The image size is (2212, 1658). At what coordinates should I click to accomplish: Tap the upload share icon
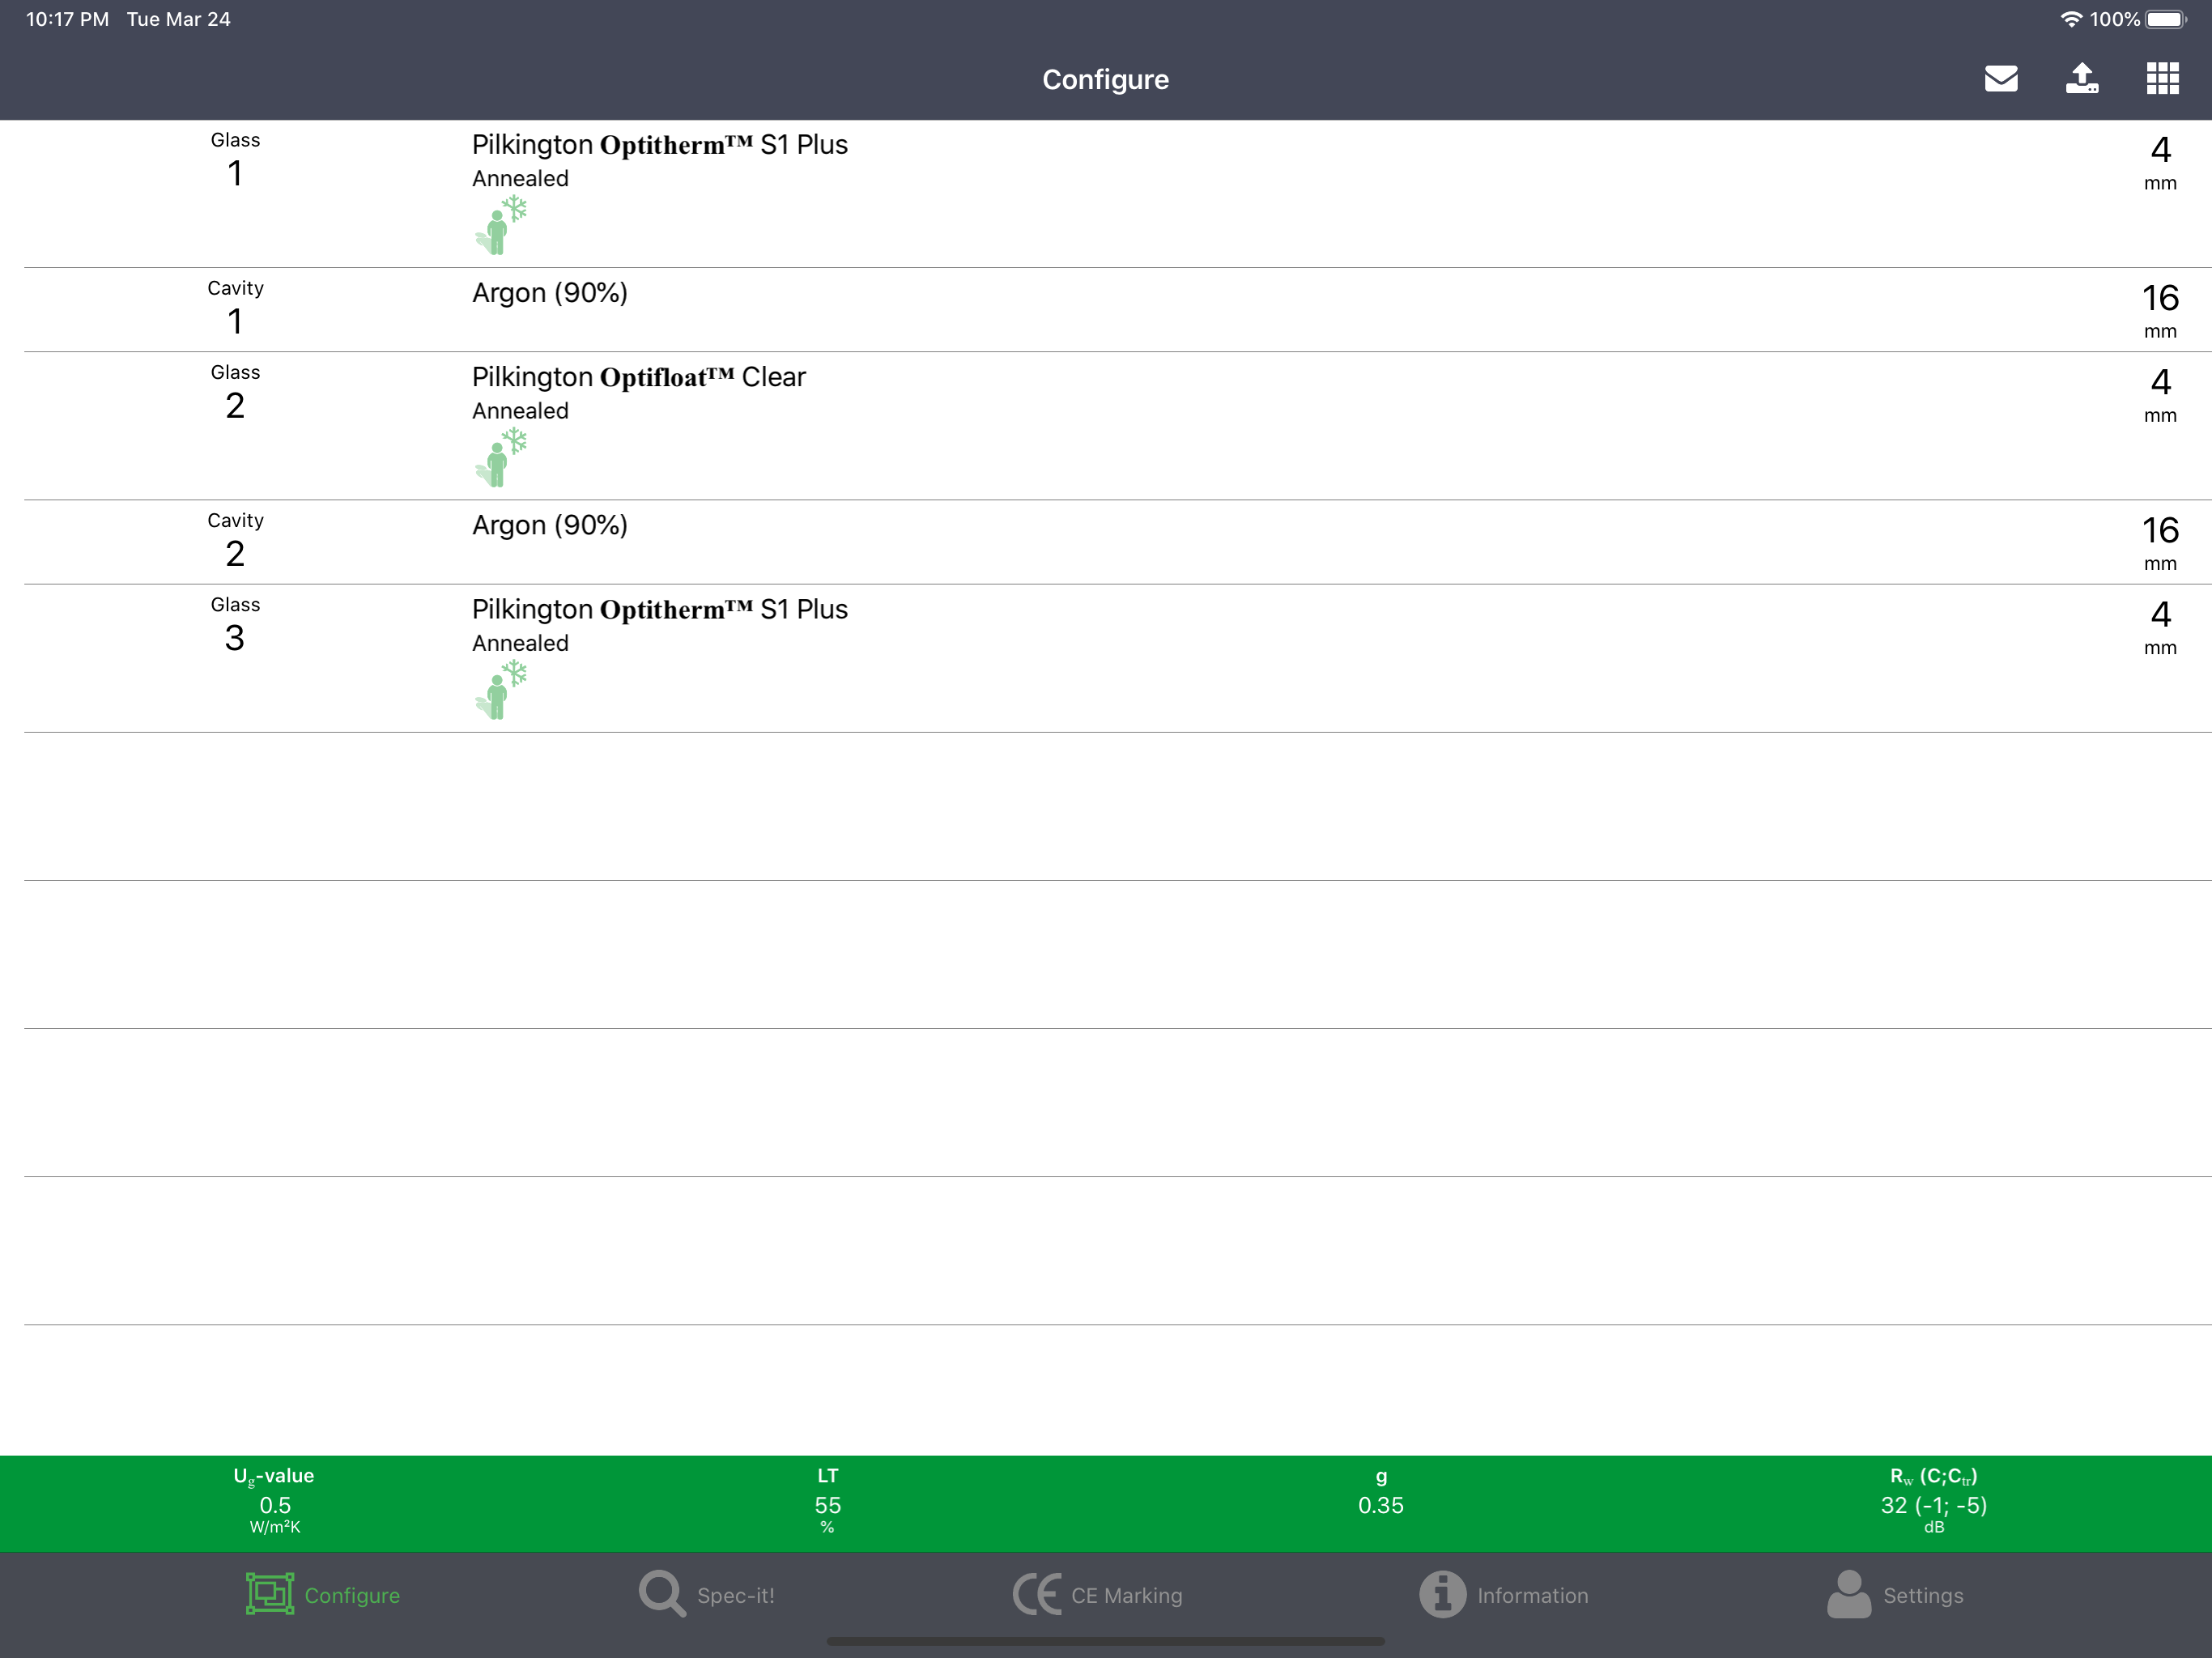tap(2082, 78)
